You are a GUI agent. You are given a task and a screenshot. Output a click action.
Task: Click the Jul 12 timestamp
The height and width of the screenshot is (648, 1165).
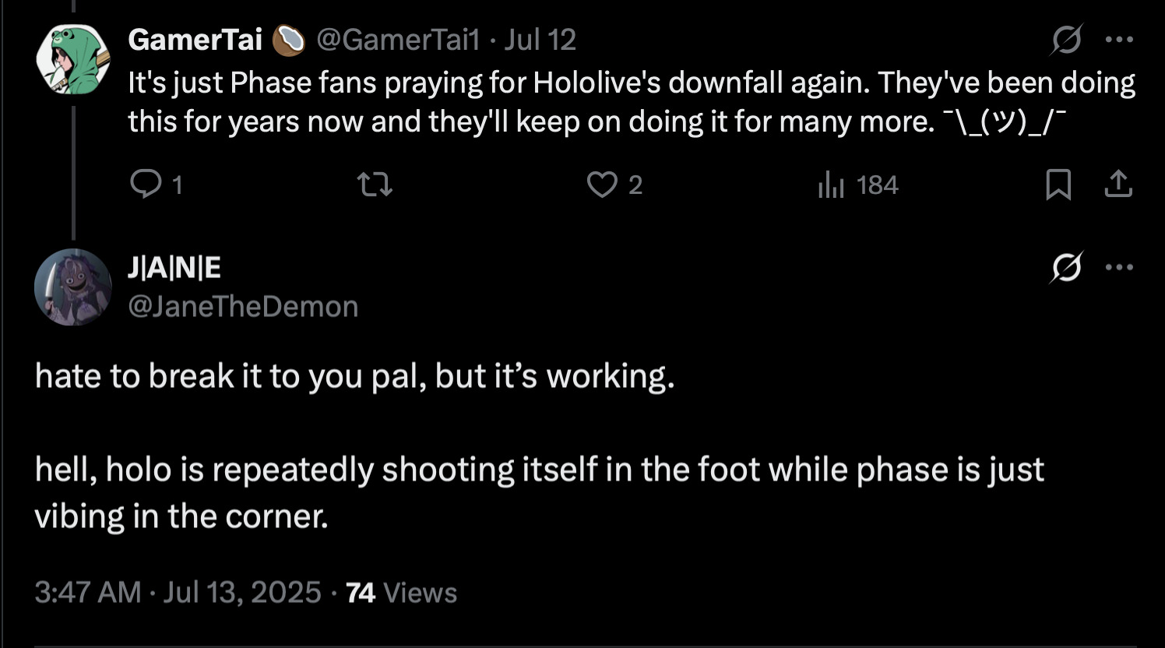coord(540,39)
